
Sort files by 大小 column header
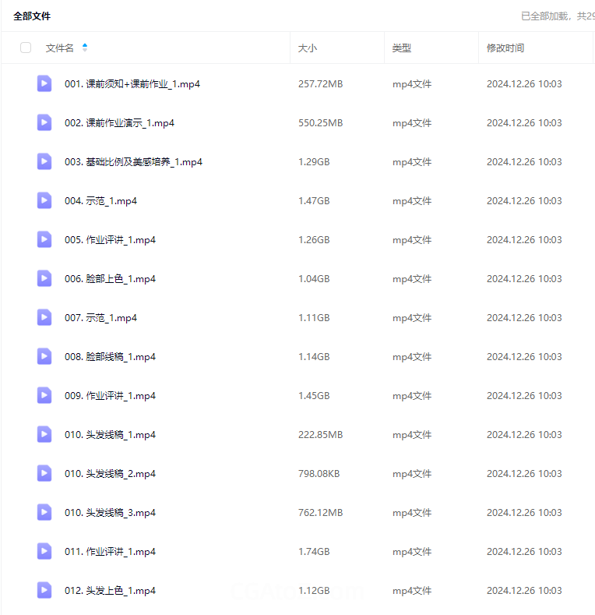pyautogui.click(x=308, y=48)
